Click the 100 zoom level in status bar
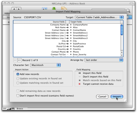Image resolution: width=137 pixels, height=113 pixels. pyautogui.click(x=4, y=109)
